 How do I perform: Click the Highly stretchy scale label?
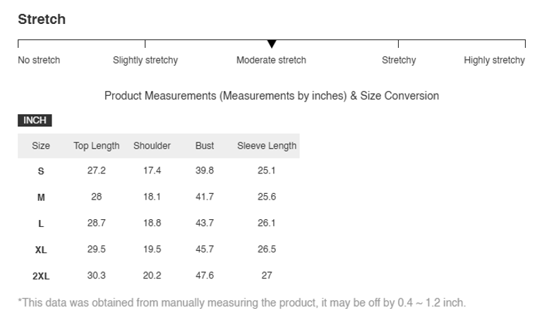[494, 61]
